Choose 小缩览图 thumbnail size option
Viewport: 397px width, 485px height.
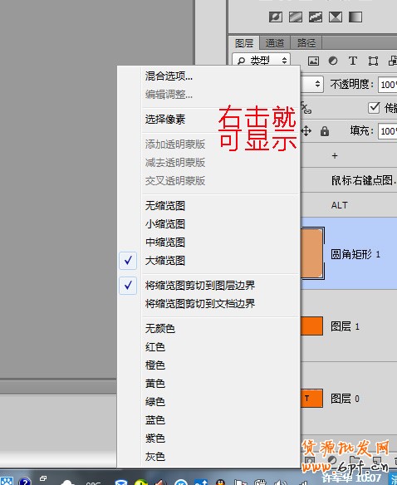[165, 224]
